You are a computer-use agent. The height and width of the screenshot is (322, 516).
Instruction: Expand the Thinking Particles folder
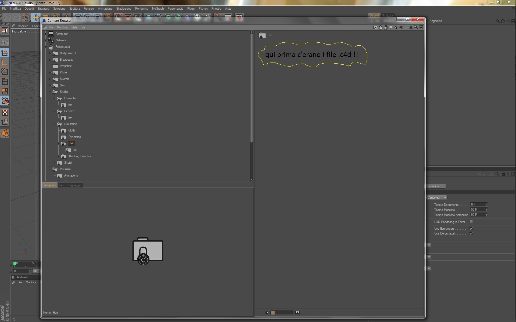click(59, 156)
